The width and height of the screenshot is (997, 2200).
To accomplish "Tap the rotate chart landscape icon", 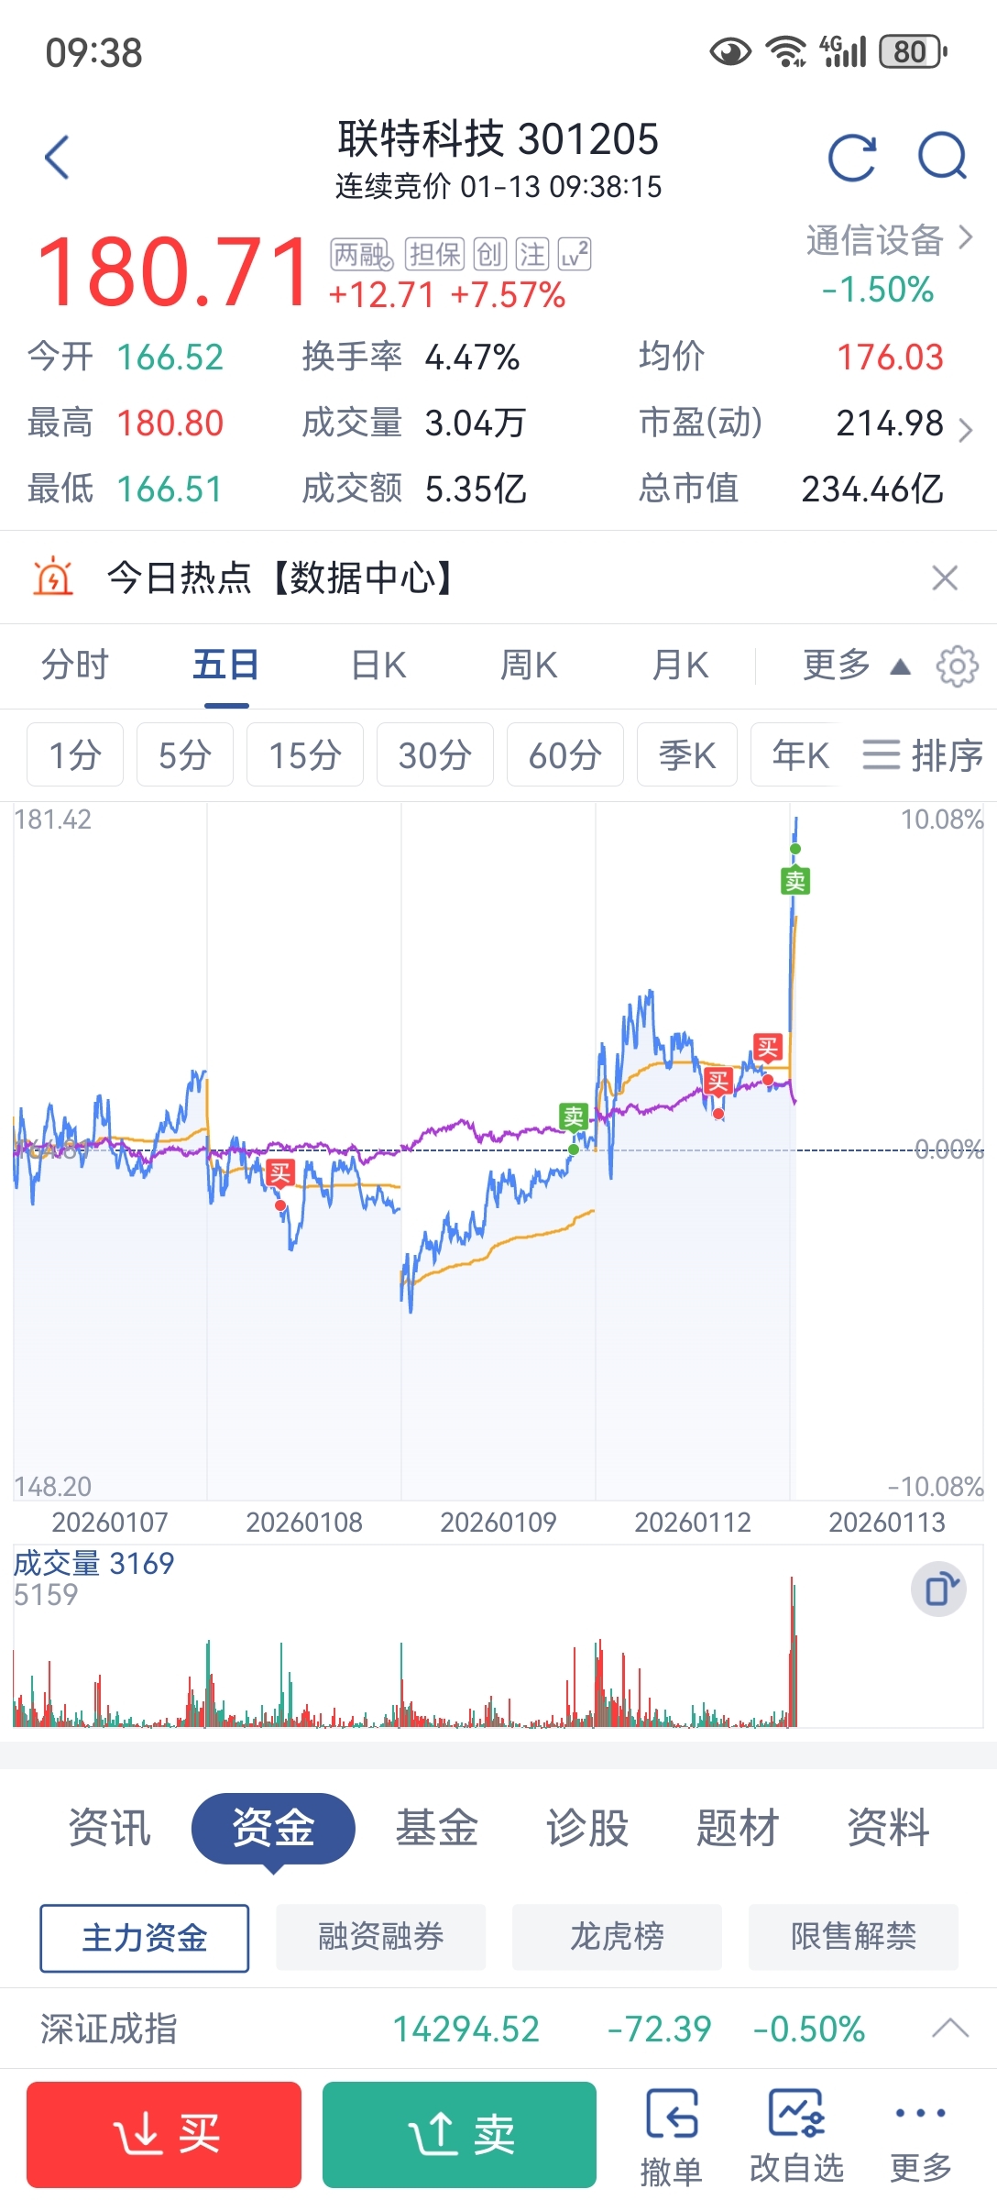I will pyautogui.click(x=938, y=1589).
